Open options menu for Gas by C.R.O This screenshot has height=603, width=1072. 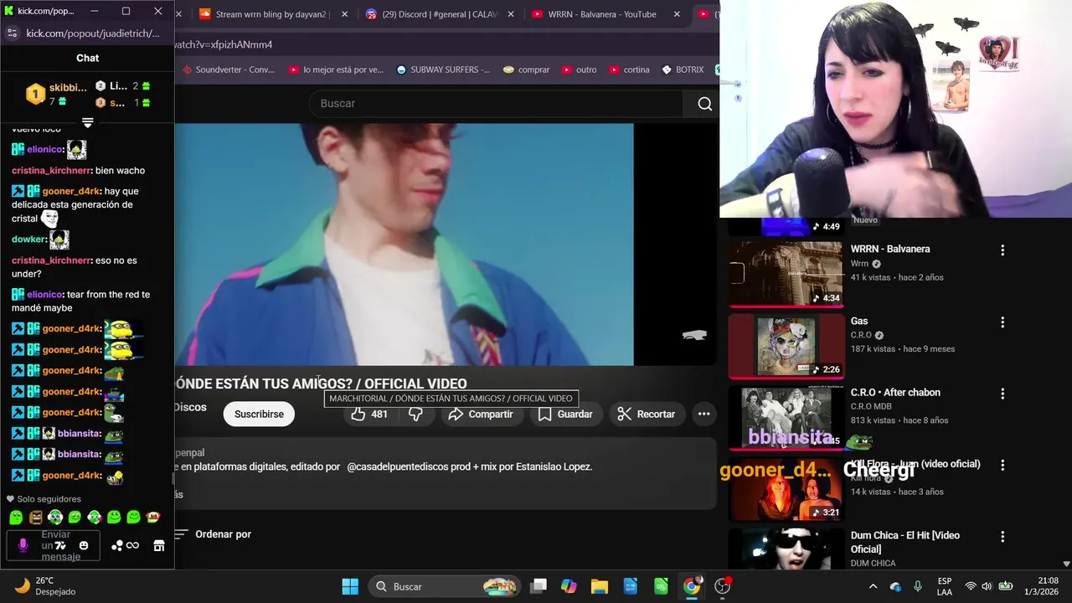click(x=1002, y=322)
